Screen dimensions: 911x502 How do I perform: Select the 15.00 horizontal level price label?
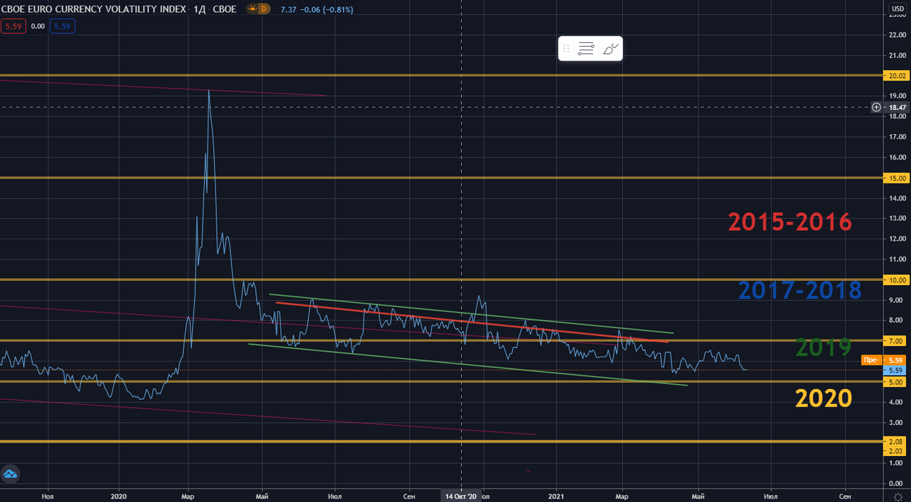[x=897, y=179]
